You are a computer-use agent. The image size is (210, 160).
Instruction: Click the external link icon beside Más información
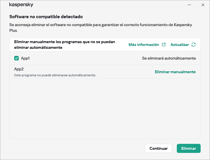point(164,45)
